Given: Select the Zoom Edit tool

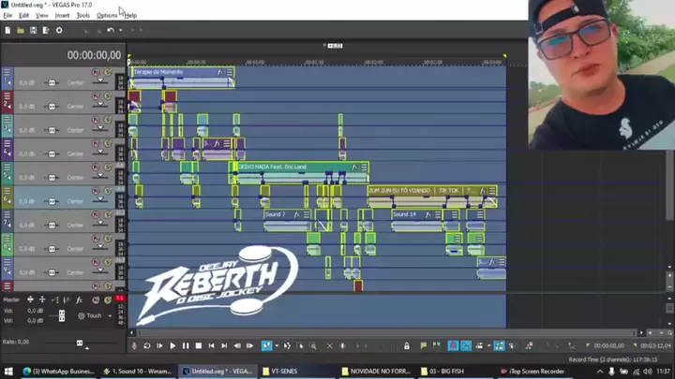Looking at the screenshot, I should tap(313, 345).
